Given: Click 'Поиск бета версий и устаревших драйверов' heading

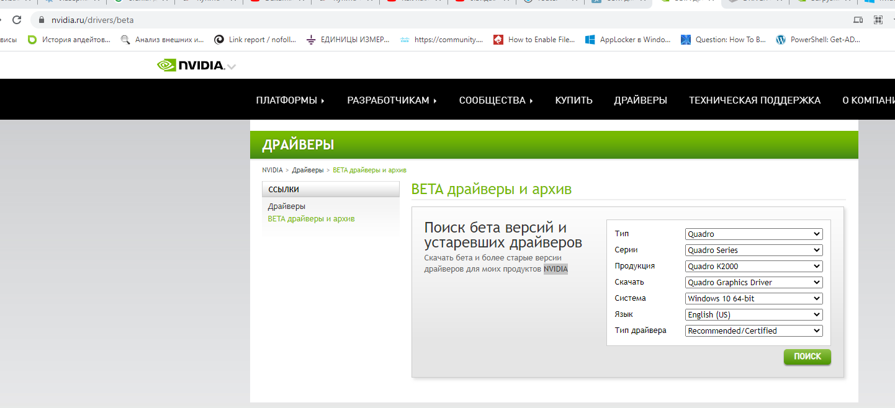Looking at the screenshot, I should (503, 234).
